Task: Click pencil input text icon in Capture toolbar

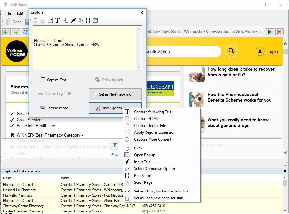Action: click(x=74, y=20)
